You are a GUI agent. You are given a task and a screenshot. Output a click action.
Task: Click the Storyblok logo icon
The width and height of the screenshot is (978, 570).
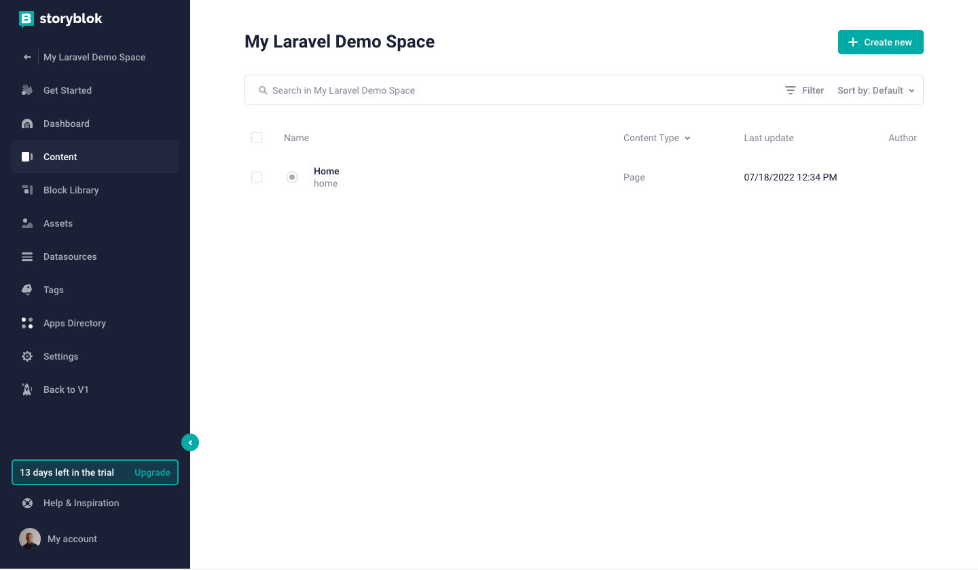tap(26, 19)
